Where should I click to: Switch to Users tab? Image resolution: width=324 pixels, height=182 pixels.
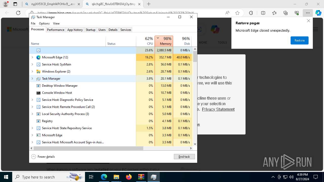click(102, 30)
